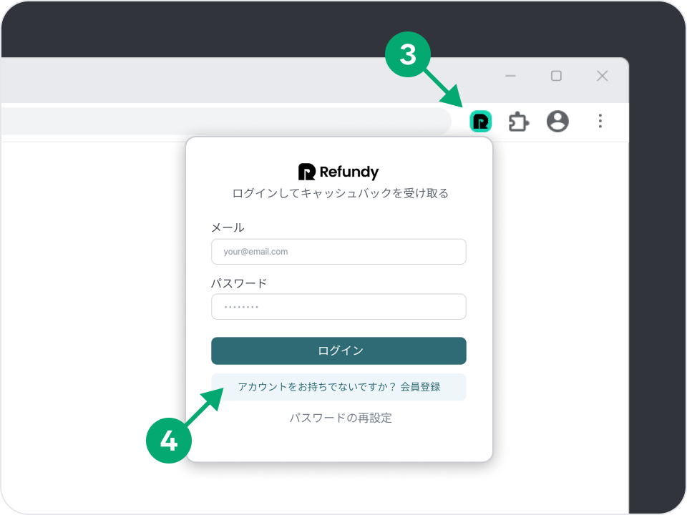Click the パスワードの再設定 link

click(x=341, y=418)
